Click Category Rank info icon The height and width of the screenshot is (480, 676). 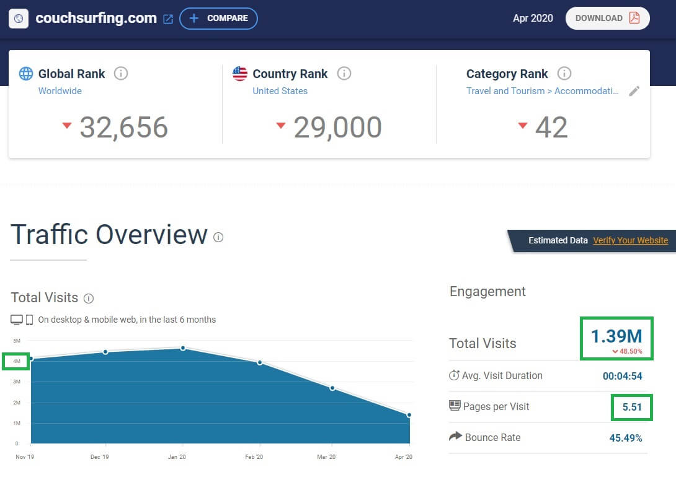click(x=564, y=74)
